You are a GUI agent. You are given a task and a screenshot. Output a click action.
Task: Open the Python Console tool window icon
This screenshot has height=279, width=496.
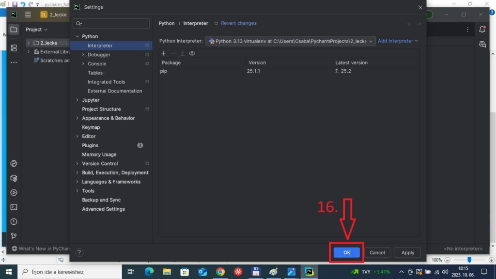pyautogui.click(x=14, y=164)
